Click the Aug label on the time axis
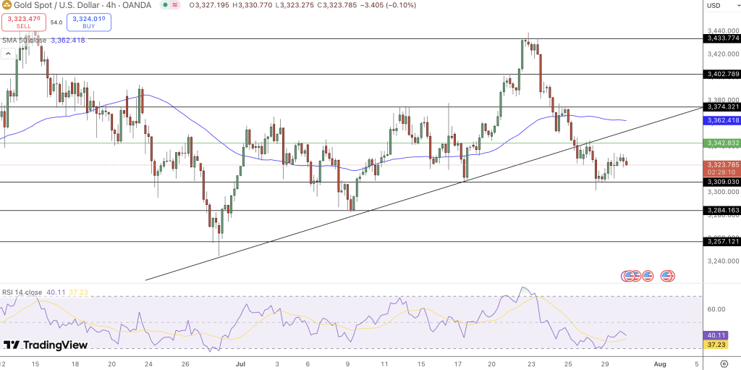The height and width of the screenshot is (370, 741). pyautogui.click(x=660, y=364)
